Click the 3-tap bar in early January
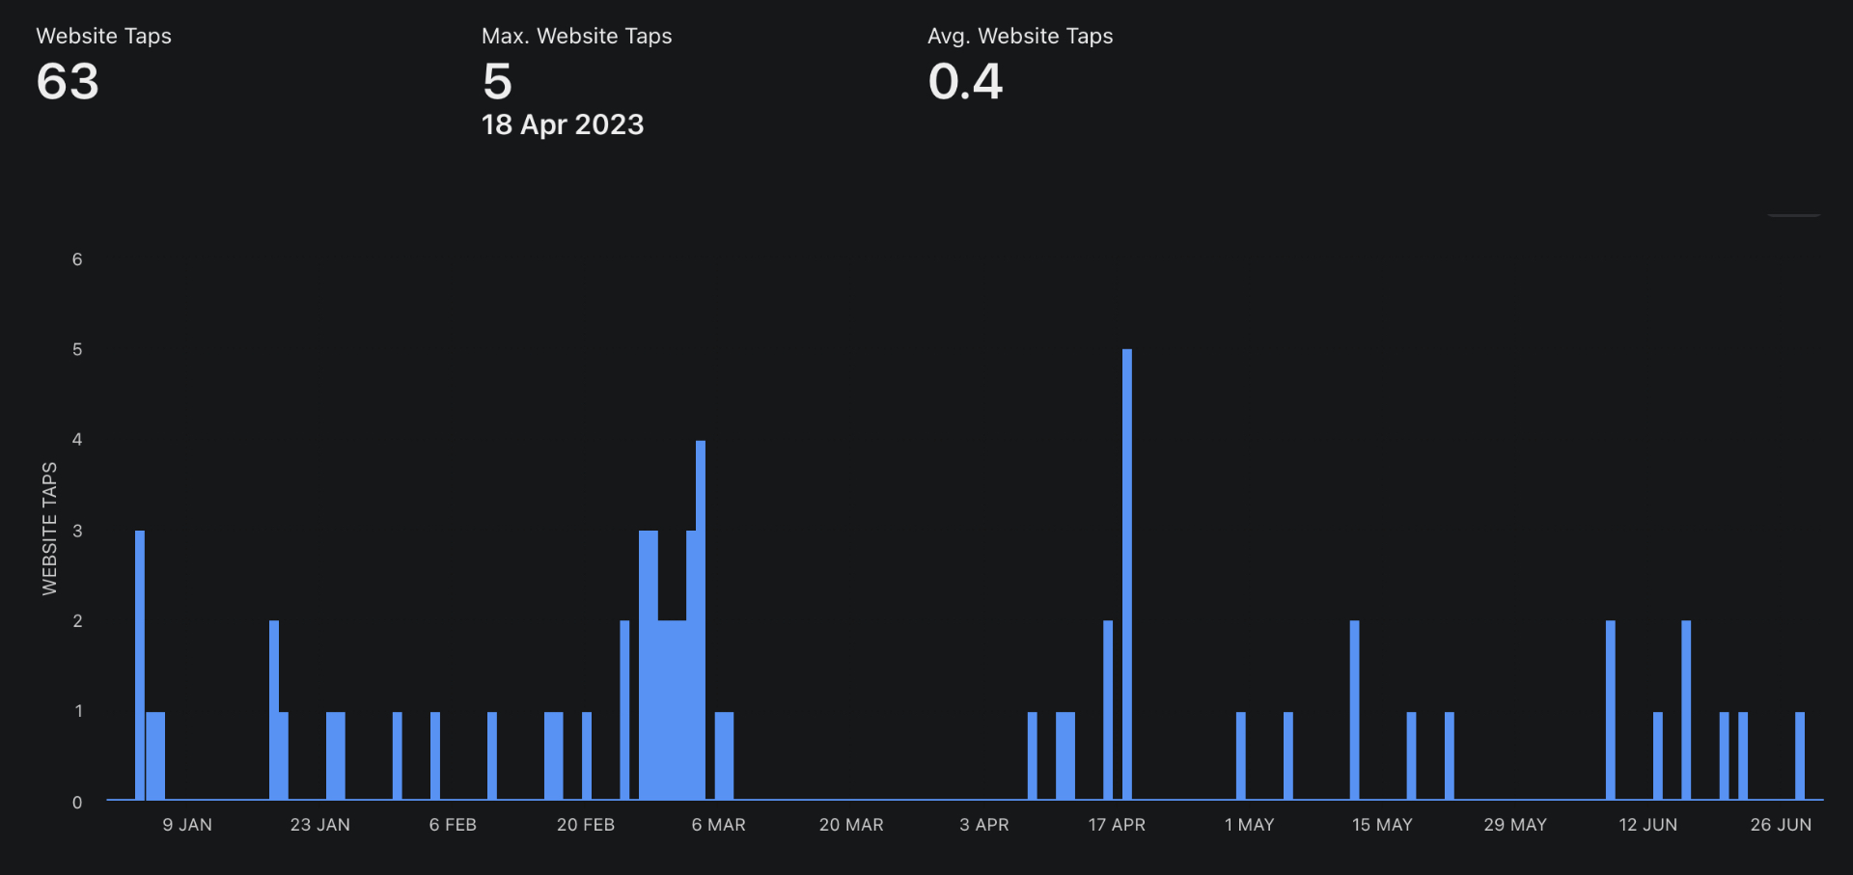Screen dimensions: 1853x875 (140, 665)
